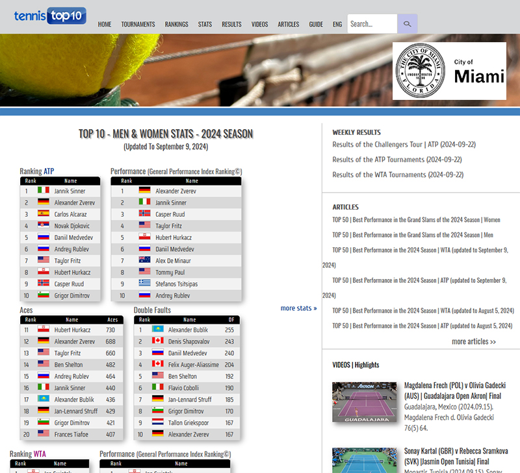This screenshot has width=520, height=473.
Task: Click the "DF" column header in Double Faults
Action: click(x=231, y=320)
